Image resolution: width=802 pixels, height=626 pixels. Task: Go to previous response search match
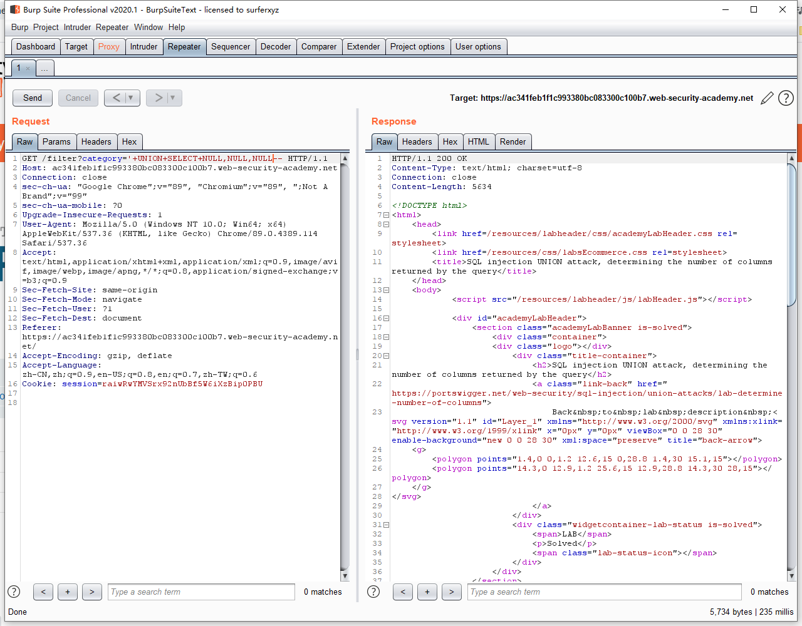pyautogui.click(x=403, y=592)
